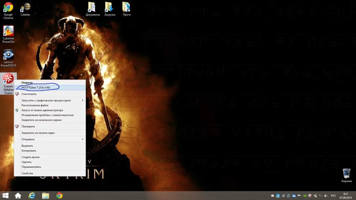Click the white OneDrive cloud tray icon
Image resolution: width=356 pixels, height=200 pixels.
pyautogui.click(x=272, y=196)
